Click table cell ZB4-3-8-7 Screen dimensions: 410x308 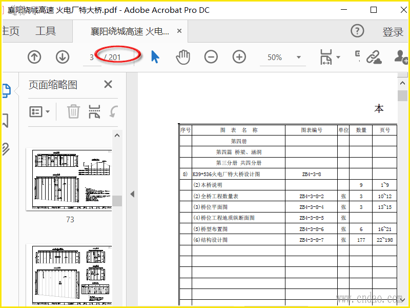pyautogui.click(x=312, y=240)
